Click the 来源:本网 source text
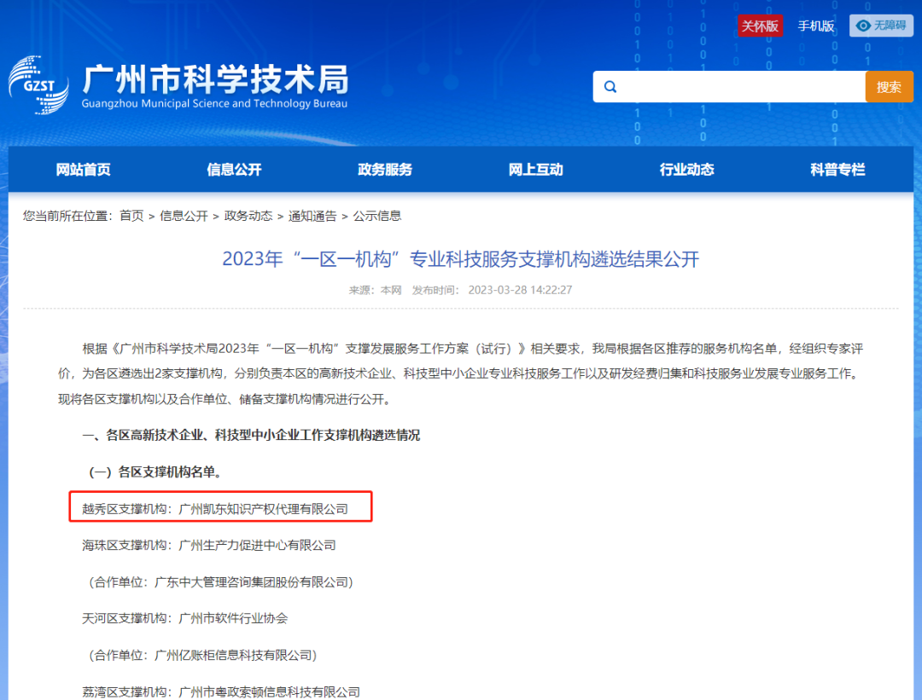This screenshot has width=922, height=700. 375,290
